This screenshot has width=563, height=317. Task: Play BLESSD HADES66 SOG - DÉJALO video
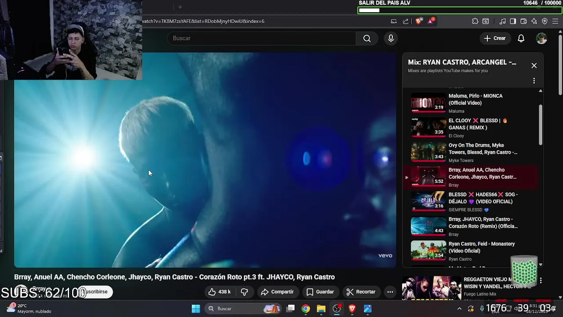[470, 201]
